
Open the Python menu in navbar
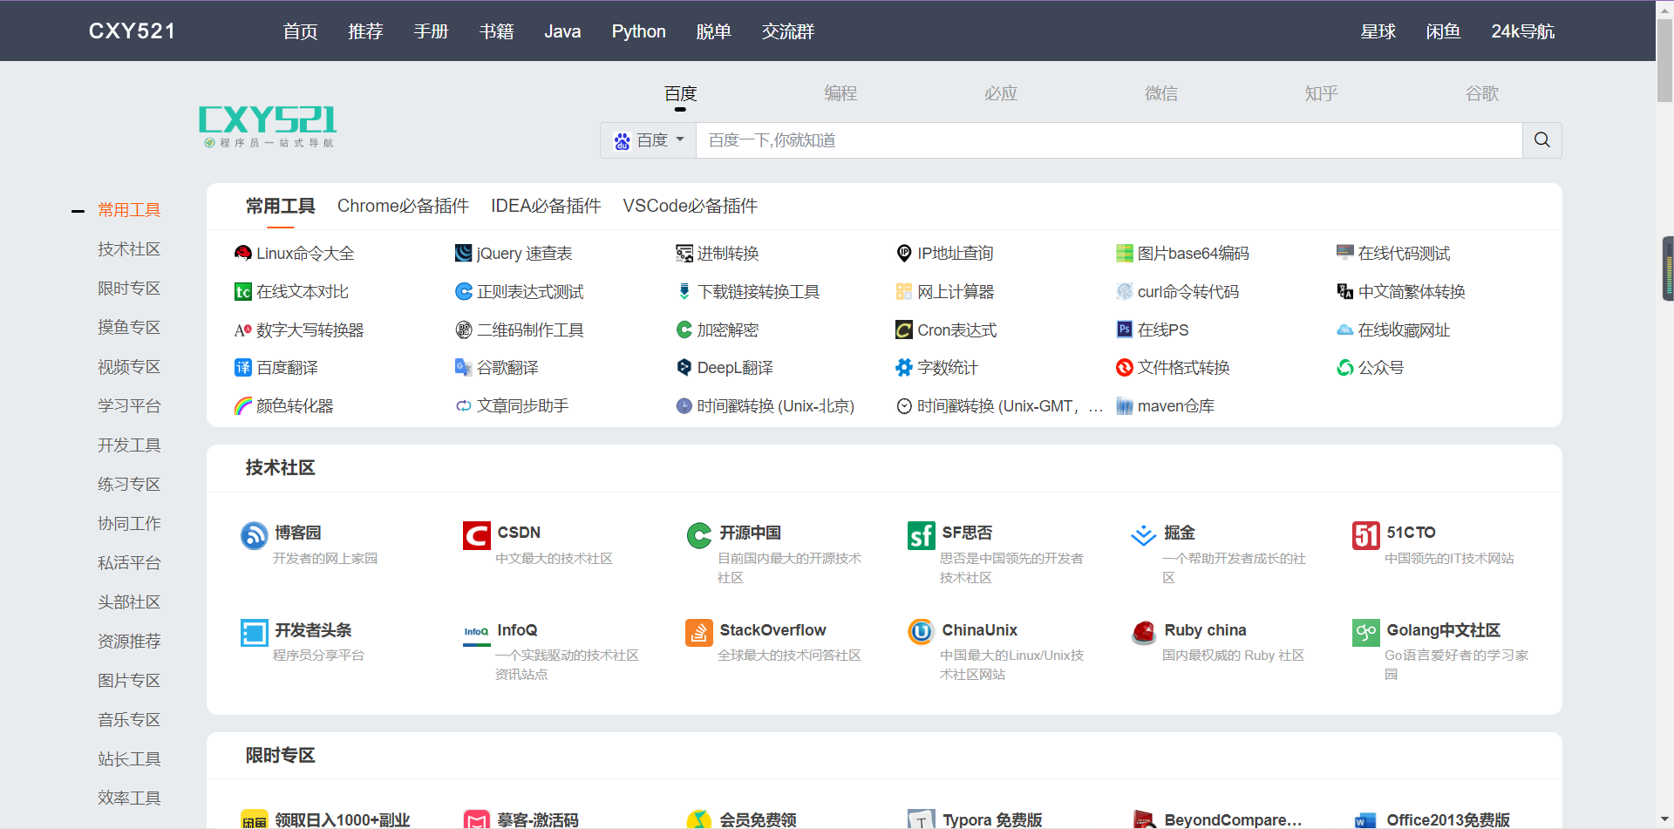638,31
